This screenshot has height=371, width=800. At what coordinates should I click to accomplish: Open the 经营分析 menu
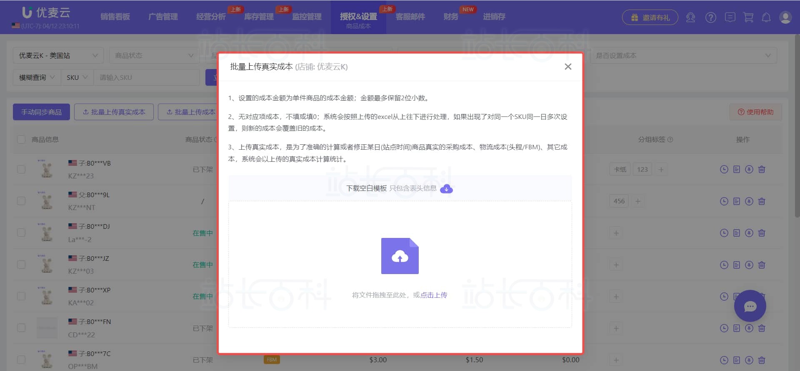211,17
